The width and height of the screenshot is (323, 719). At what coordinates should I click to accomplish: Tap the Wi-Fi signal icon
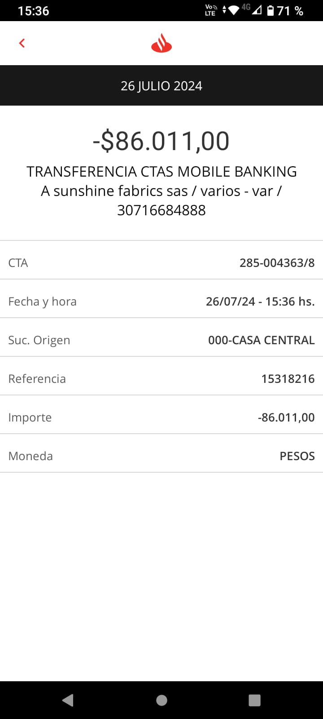tap(233, 10)
